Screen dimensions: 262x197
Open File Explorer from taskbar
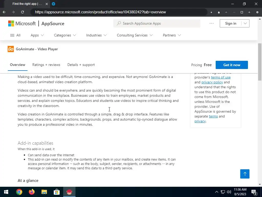[x=44, y=192]
